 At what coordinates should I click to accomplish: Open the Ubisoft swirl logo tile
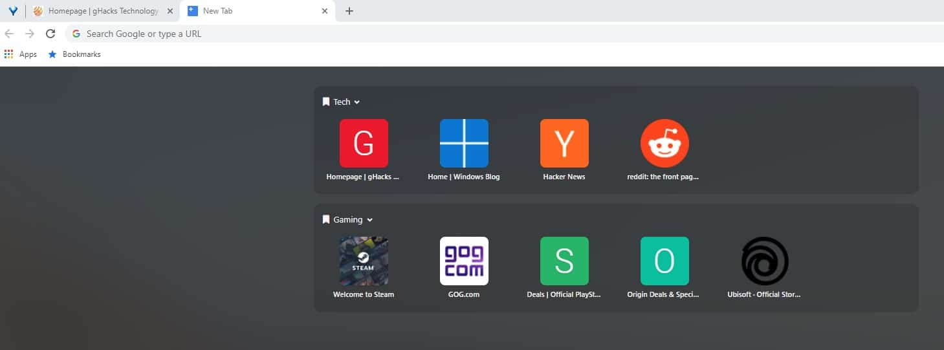(765, 261)
